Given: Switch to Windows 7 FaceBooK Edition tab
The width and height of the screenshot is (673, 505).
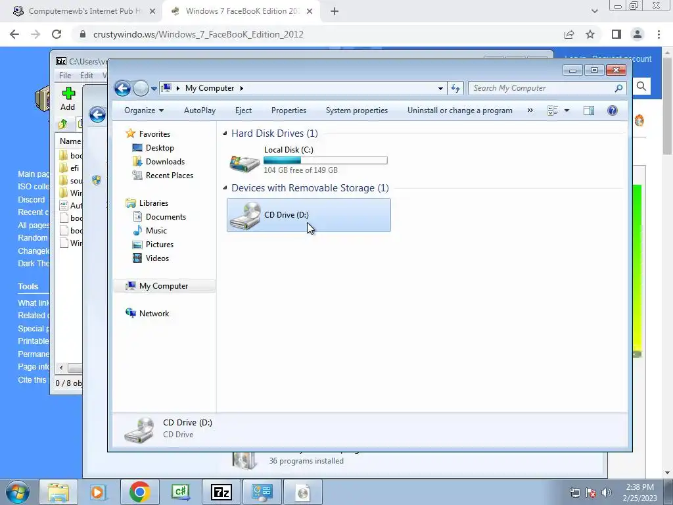Looking at the screenshot, I should click(241, 11).
